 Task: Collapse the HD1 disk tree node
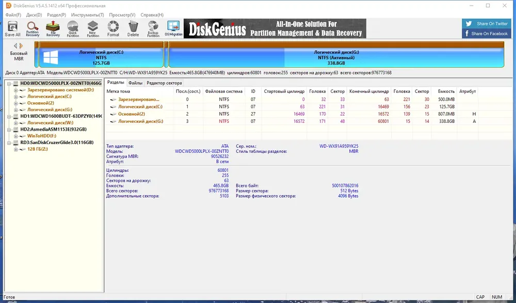pyautogui.click(x=9, y=117)
